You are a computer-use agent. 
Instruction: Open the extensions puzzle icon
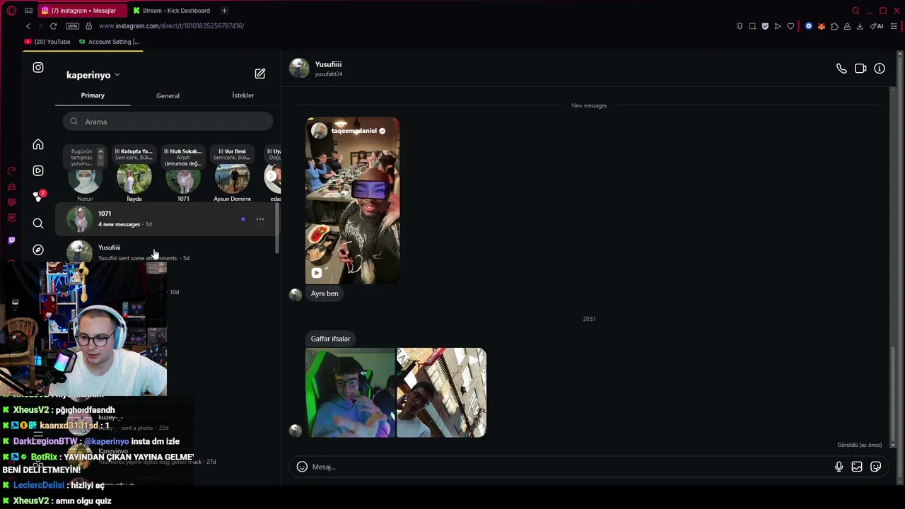click(834, 26)
